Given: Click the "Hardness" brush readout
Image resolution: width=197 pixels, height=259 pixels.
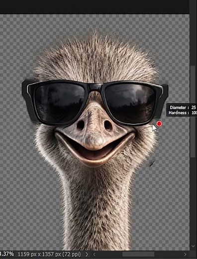Looking at the screenshot, I should 183,113.
